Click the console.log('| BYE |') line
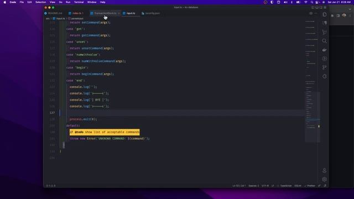The image size is (354, 199). 89,99
